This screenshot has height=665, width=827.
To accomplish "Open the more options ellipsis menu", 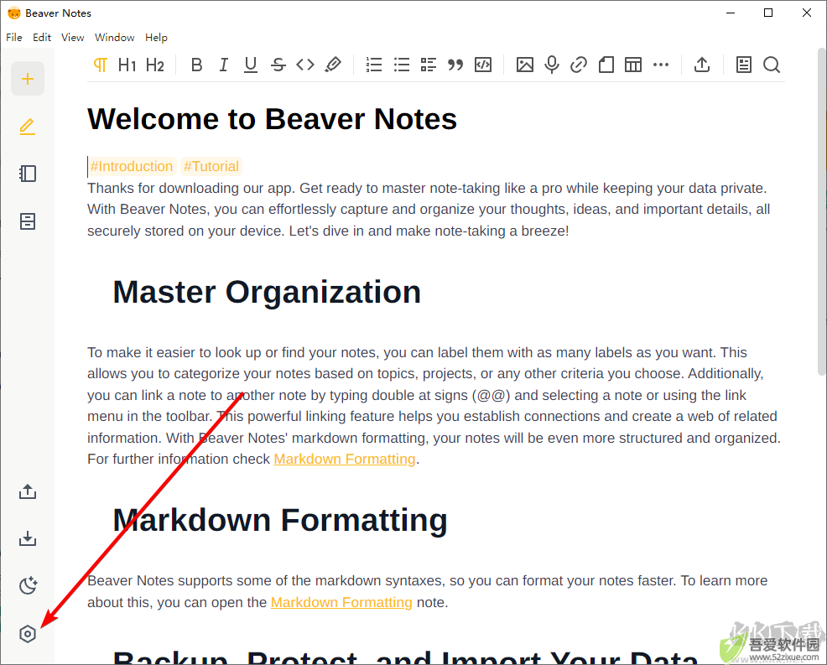I will click(x=660, y=65).
